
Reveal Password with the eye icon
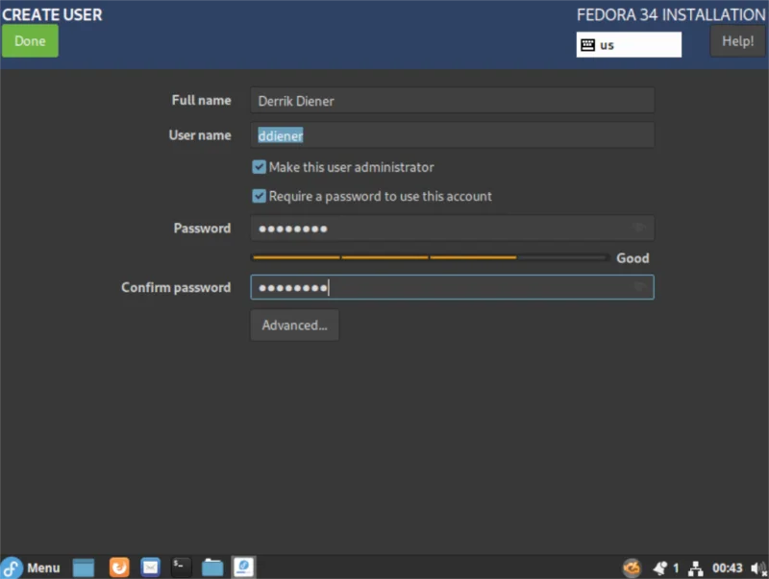tap(638, 228)
